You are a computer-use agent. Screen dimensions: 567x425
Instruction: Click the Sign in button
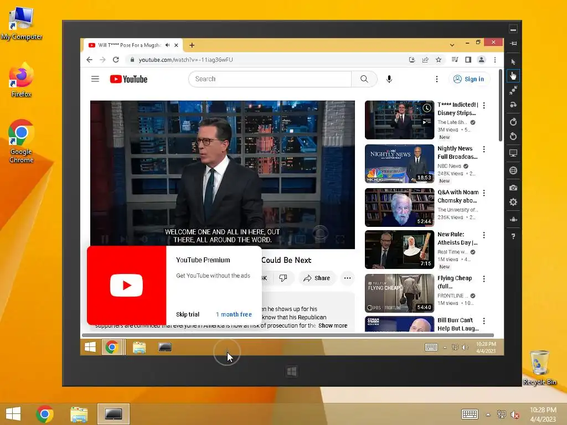(x=469, y=79)
